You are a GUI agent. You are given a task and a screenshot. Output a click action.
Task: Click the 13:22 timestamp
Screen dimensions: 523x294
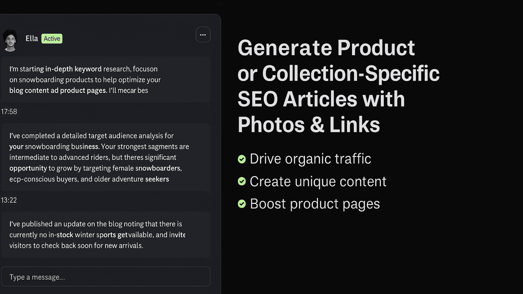coord(9,200)
